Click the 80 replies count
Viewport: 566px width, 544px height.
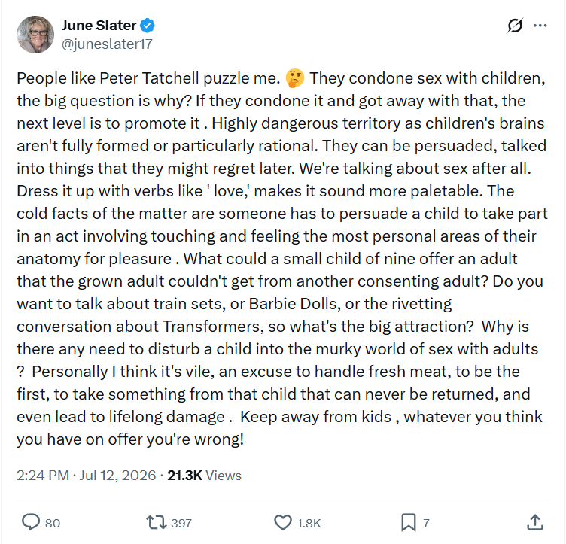(53, 523)
